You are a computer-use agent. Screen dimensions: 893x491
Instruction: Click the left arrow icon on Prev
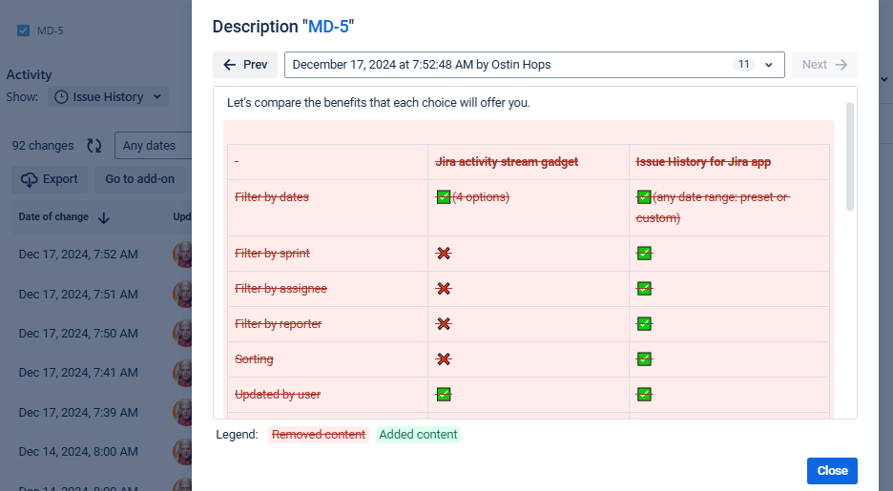pos(230,65)
